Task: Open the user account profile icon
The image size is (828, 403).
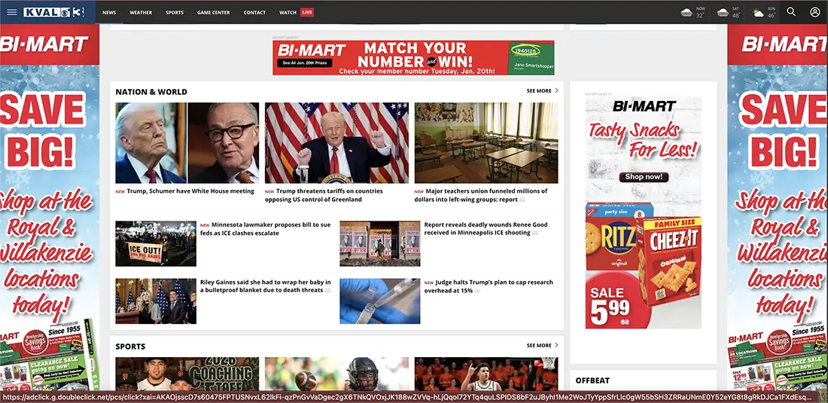Action: 814,12
